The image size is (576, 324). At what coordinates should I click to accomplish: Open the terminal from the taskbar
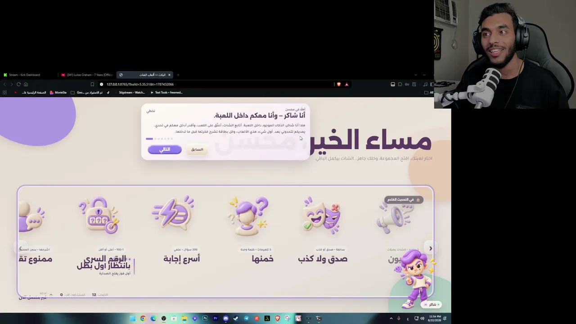[x=319, y=319]
